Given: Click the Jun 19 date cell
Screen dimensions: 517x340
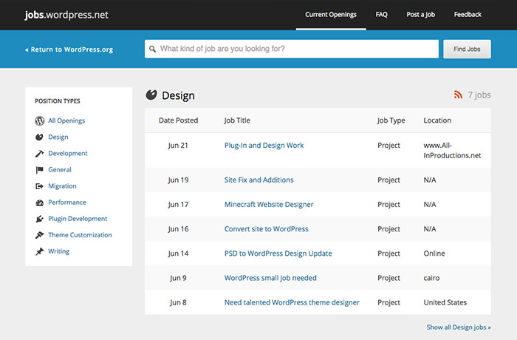Looking at the screenshot, I should (x=178, y=180).
